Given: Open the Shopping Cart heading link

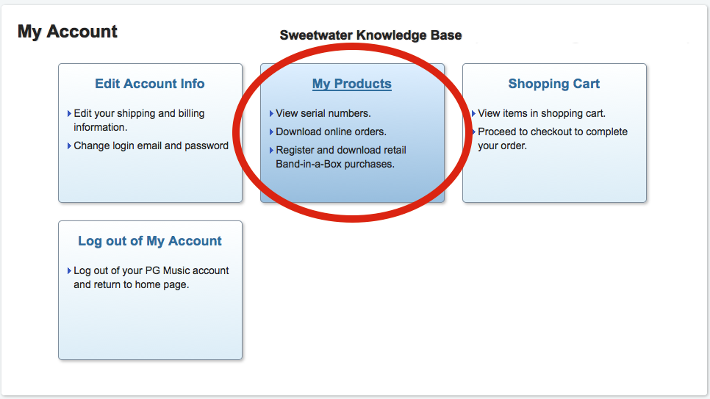Looking at the screenshot, I should (x=553, y=84).
